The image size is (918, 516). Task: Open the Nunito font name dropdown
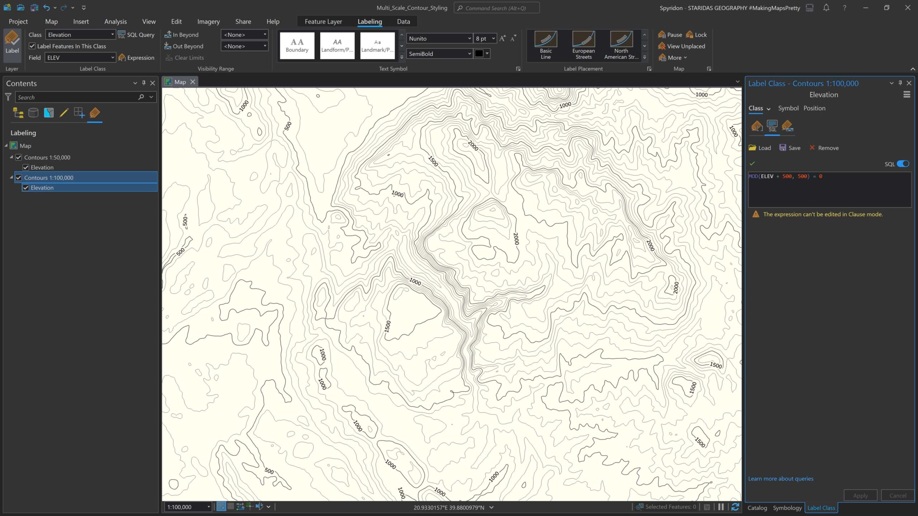[x=469, y=38]
